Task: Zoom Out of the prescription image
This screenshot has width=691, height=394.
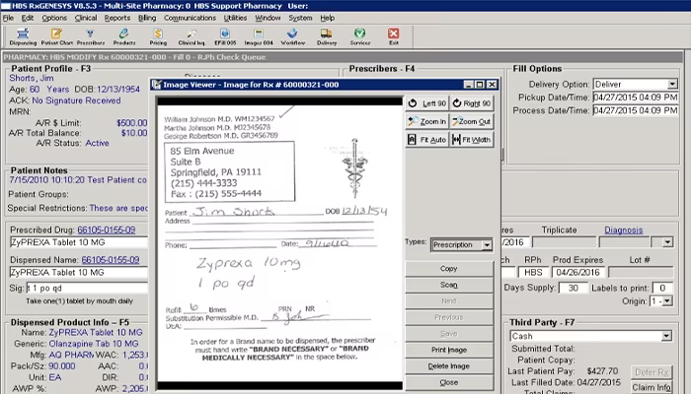Action: click(472, 121)
